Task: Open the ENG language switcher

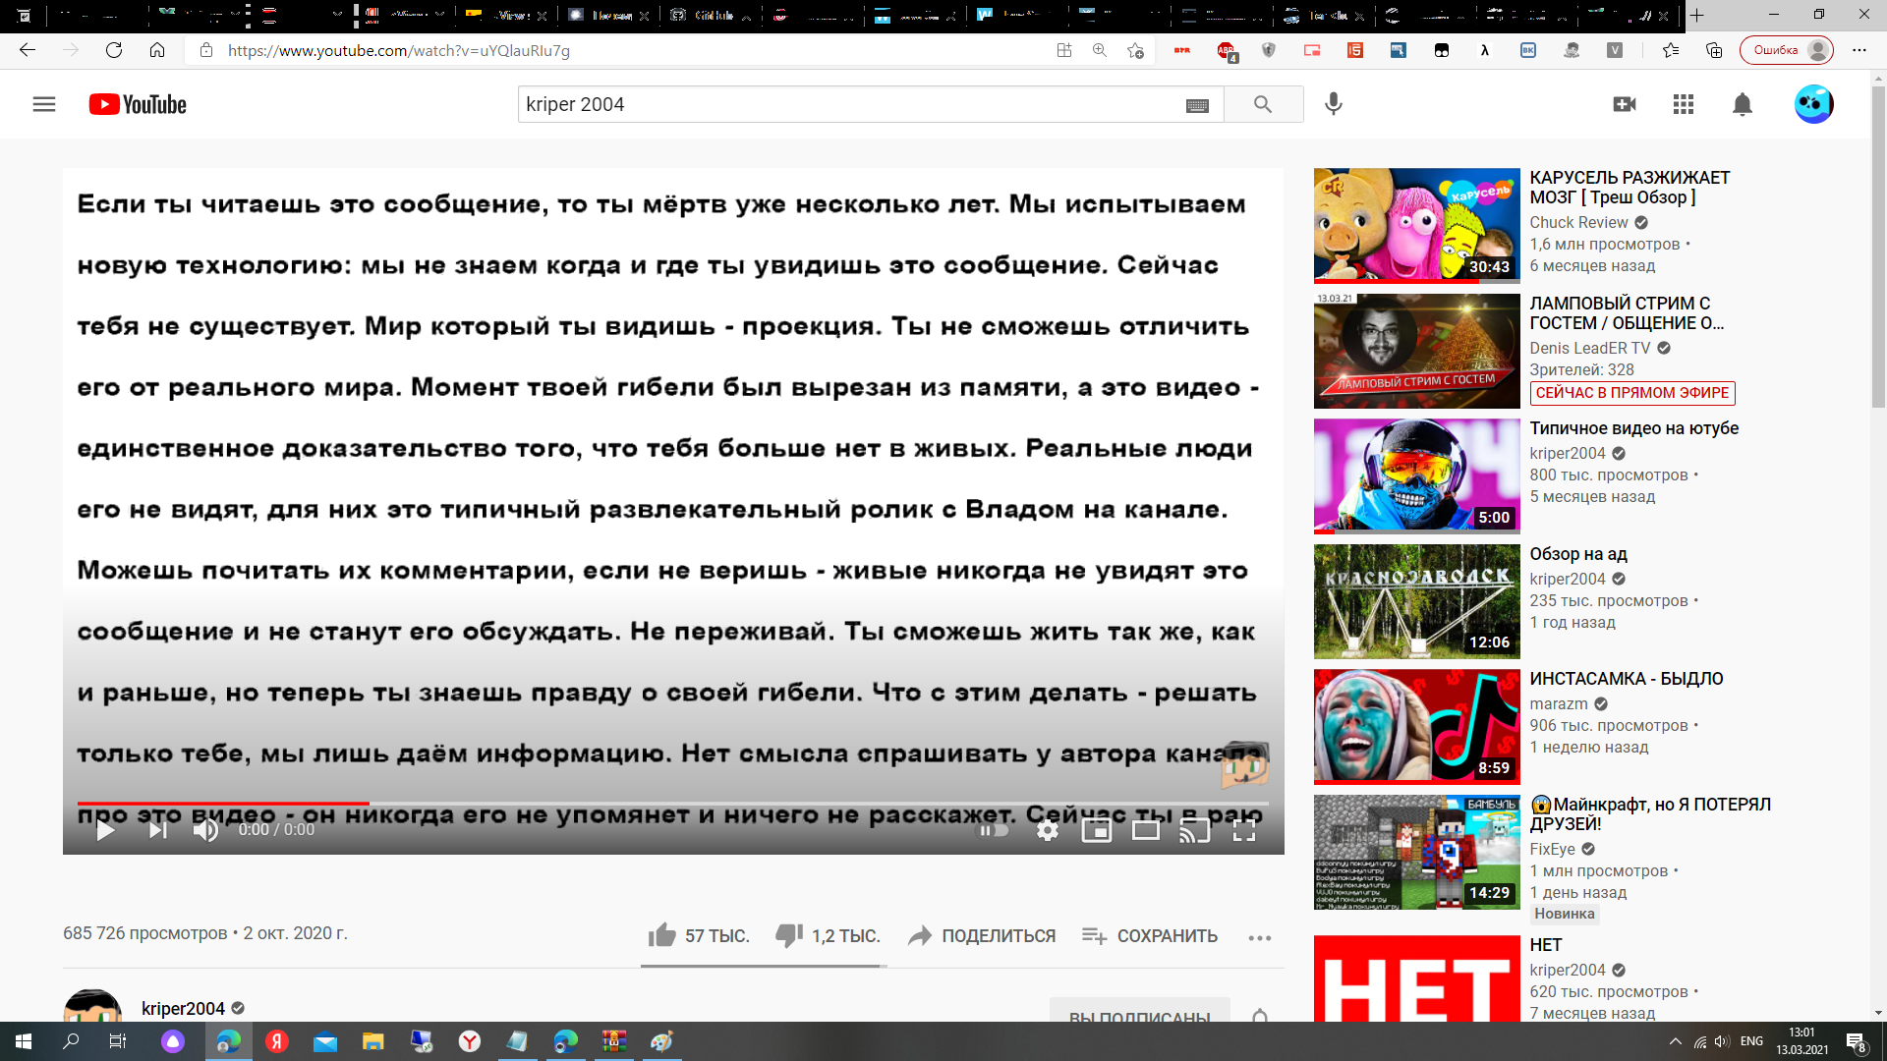Action: pyautogui.click(x=1751, y=1041)
